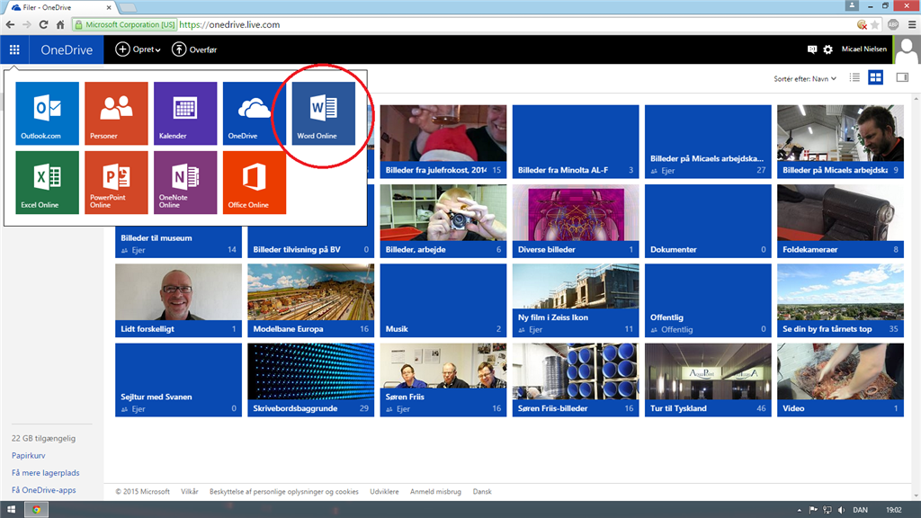Screen dimensions: 921x518
Task: Open the Sortér efter: Navn dropdown
Action: 805,79
